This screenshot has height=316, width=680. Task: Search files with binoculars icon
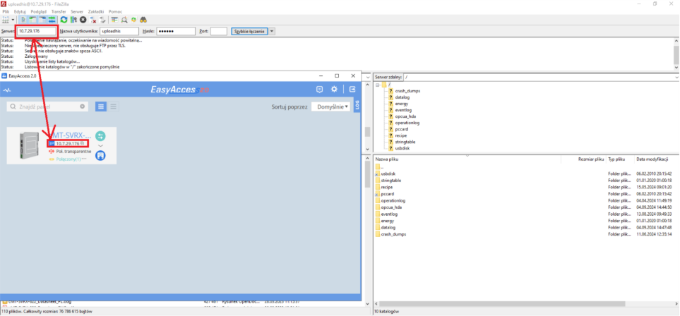(143, 20)
